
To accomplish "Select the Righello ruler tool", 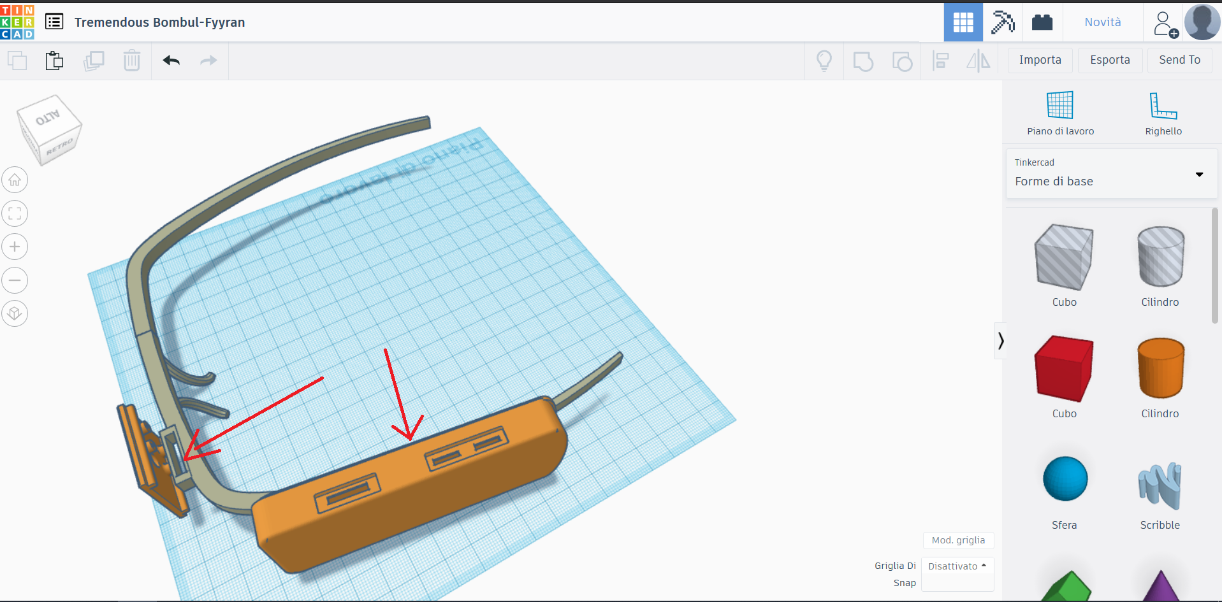I will tap(1163, 113).
